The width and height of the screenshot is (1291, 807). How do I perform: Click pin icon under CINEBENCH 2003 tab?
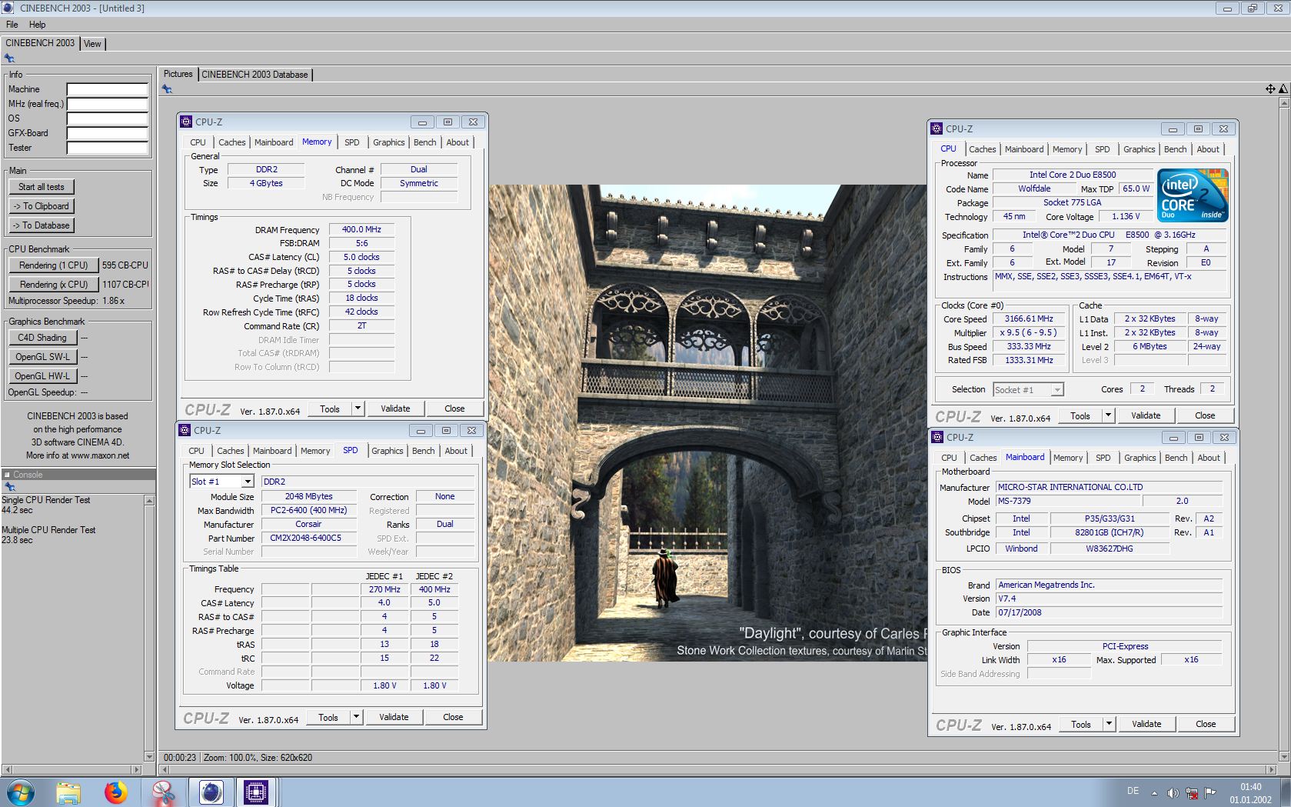[9, 58]
